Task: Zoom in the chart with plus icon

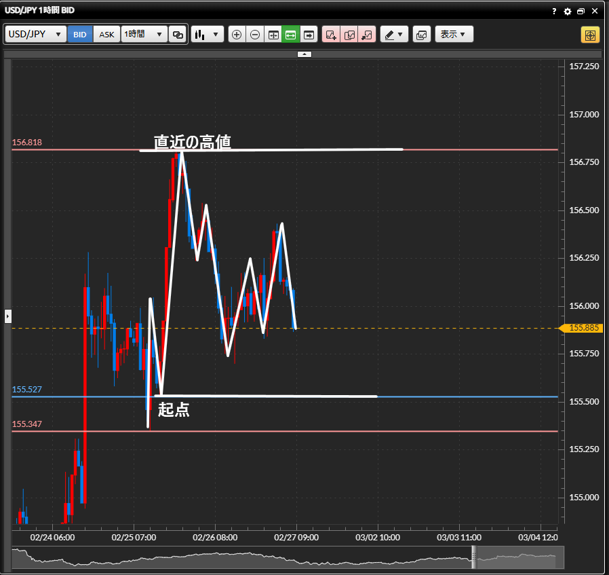Action: (237, 35)
